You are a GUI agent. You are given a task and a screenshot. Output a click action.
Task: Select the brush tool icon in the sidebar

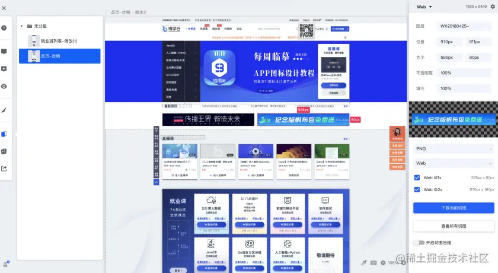pyautogui.click(x=4, y=110)
